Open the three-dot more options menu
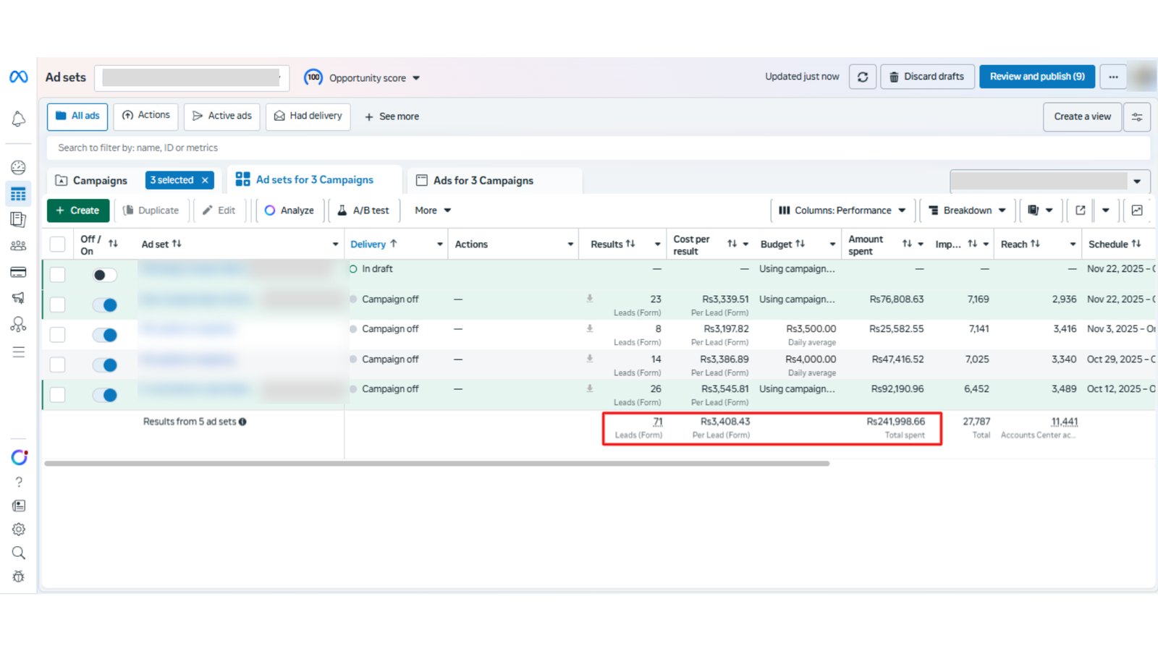Image resolution: width=1158 pixels, height=651 pixels. 1113,77
